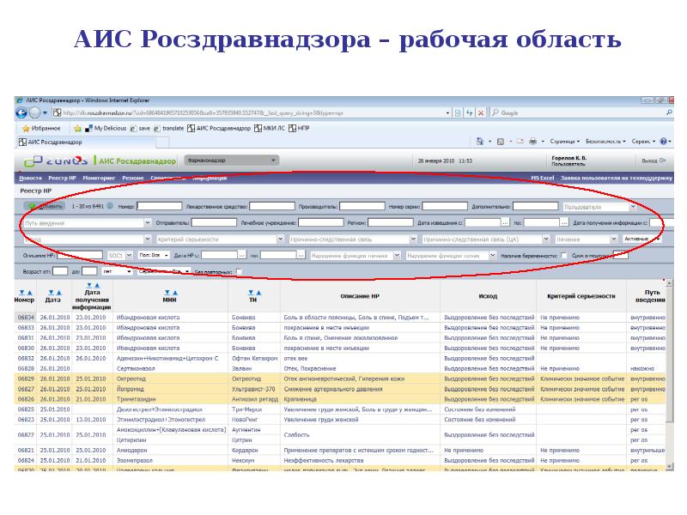Open the НПР favorites bar link
Screen dimensions: 687x515
(x=299, y=128)
